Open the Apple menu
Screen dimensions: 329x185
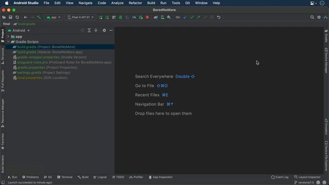7,3
